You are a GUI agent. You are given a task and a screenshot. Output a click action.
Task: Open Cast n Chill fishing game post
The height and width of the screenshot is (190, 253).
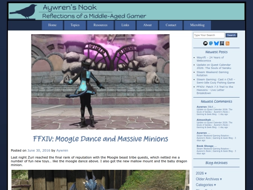[x=216, y=81]
